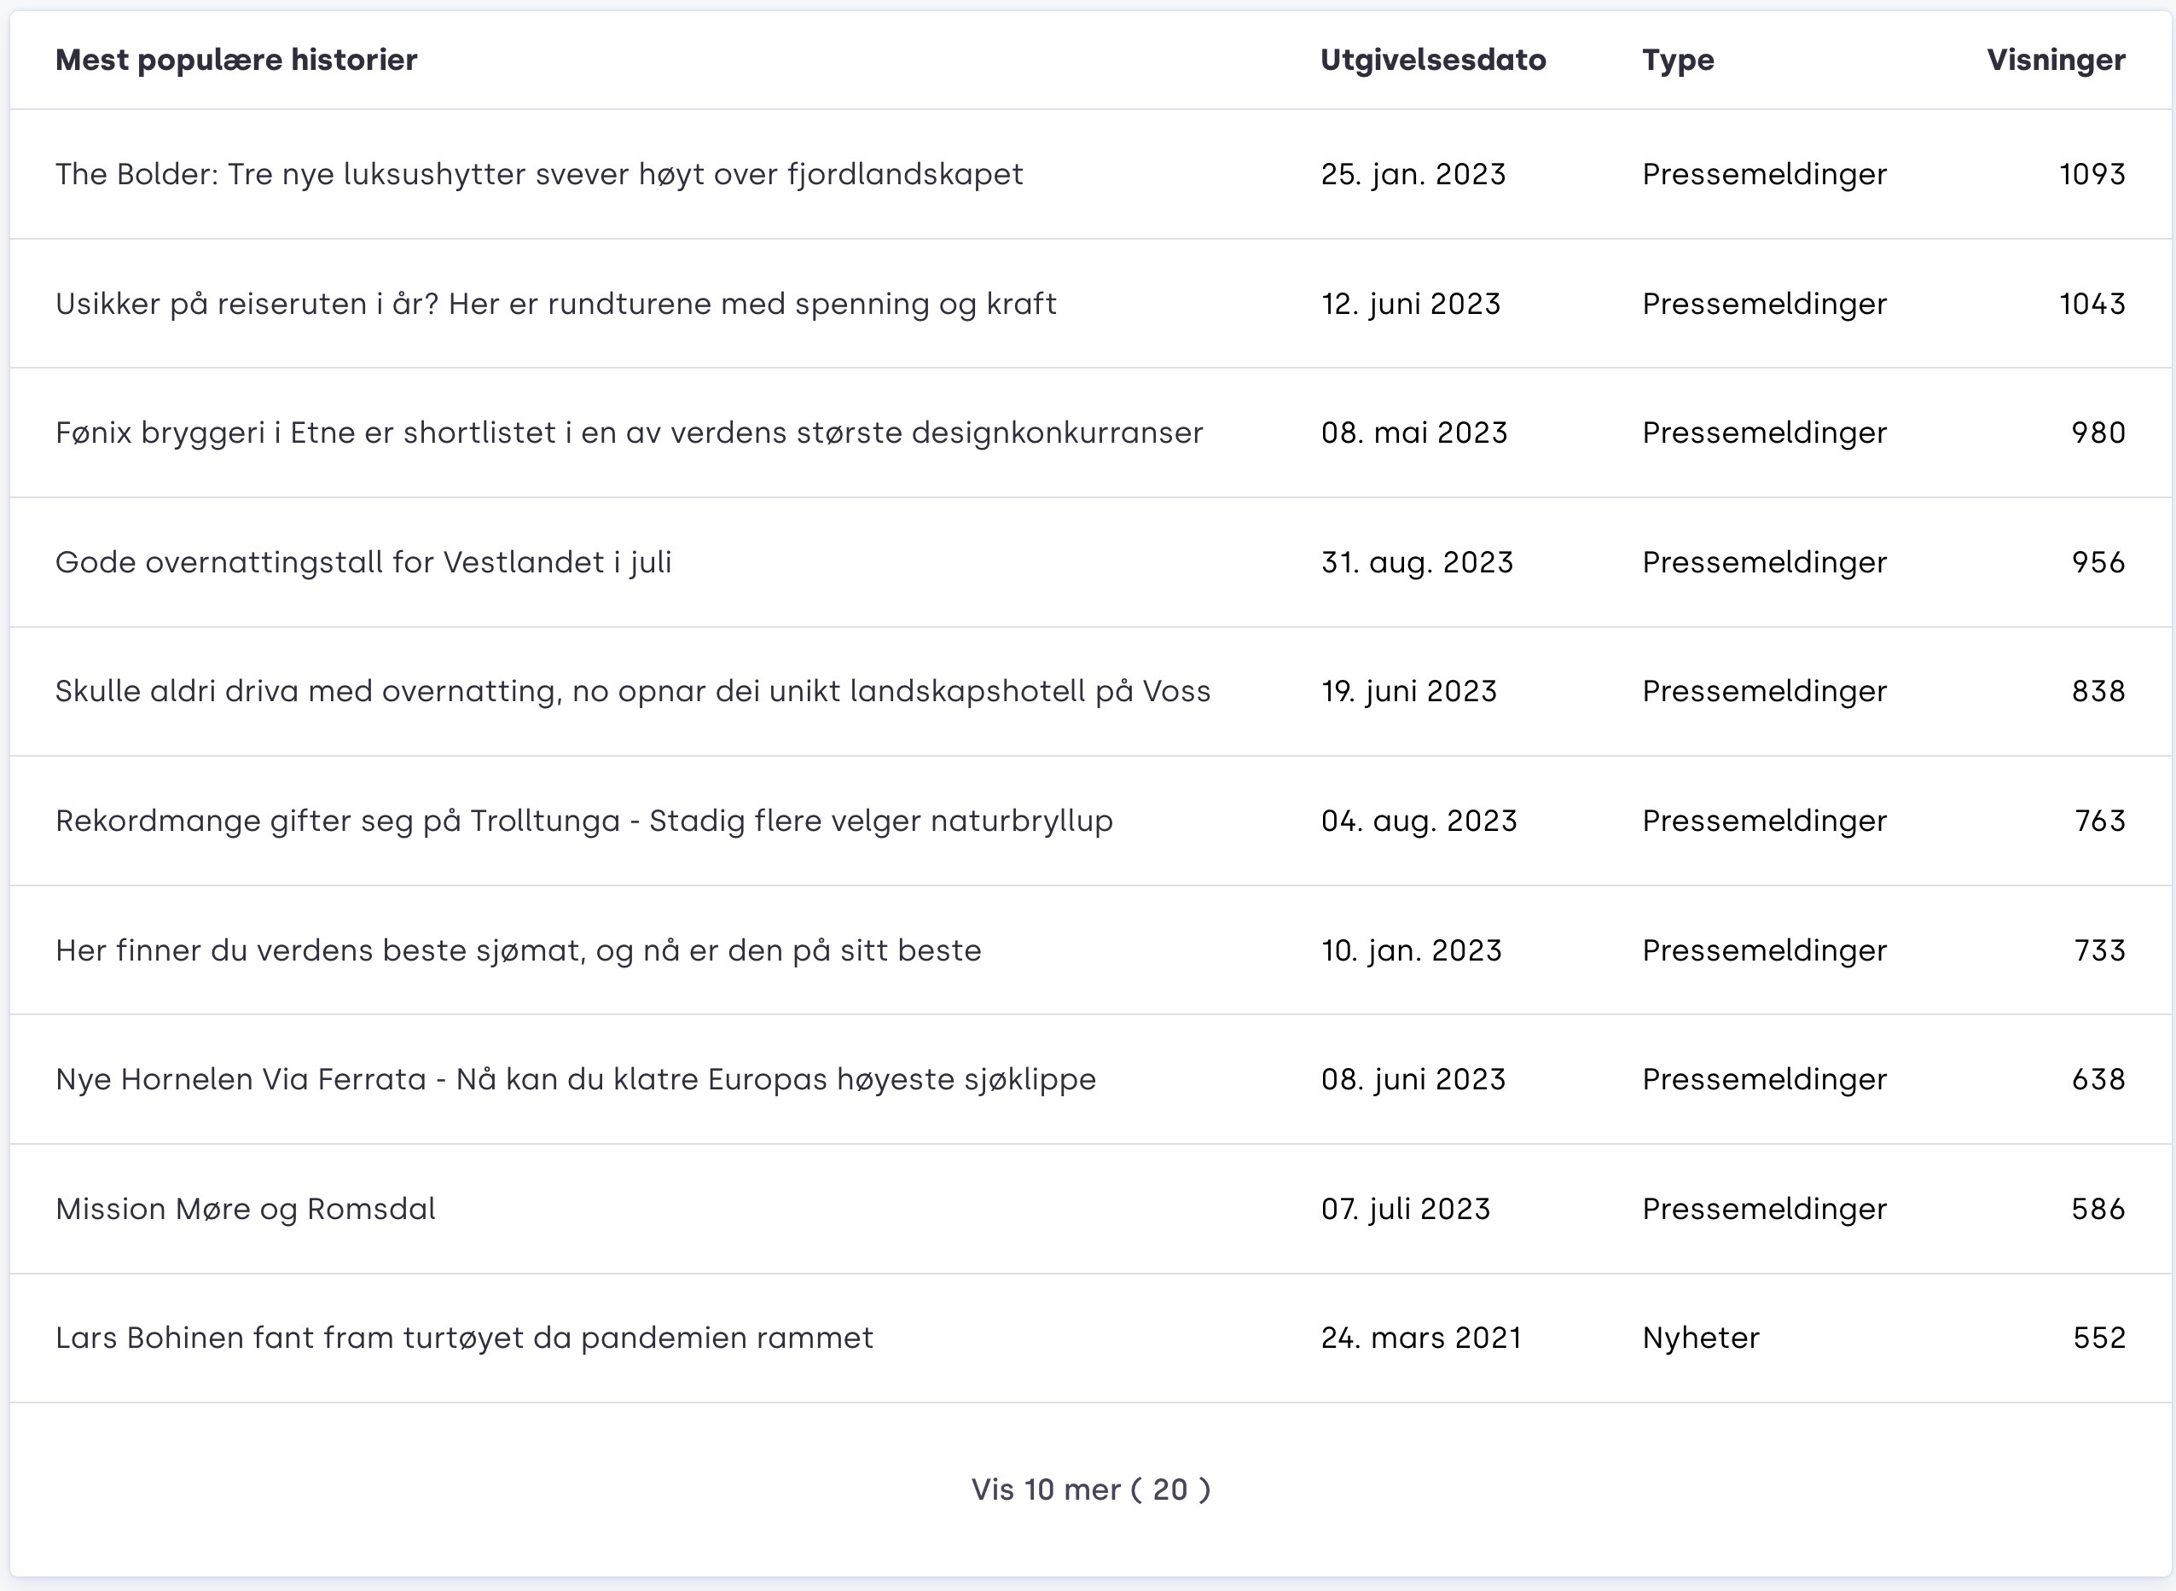
Task: Click the 24. mars 2021 date
Action: (1421, 1338)
